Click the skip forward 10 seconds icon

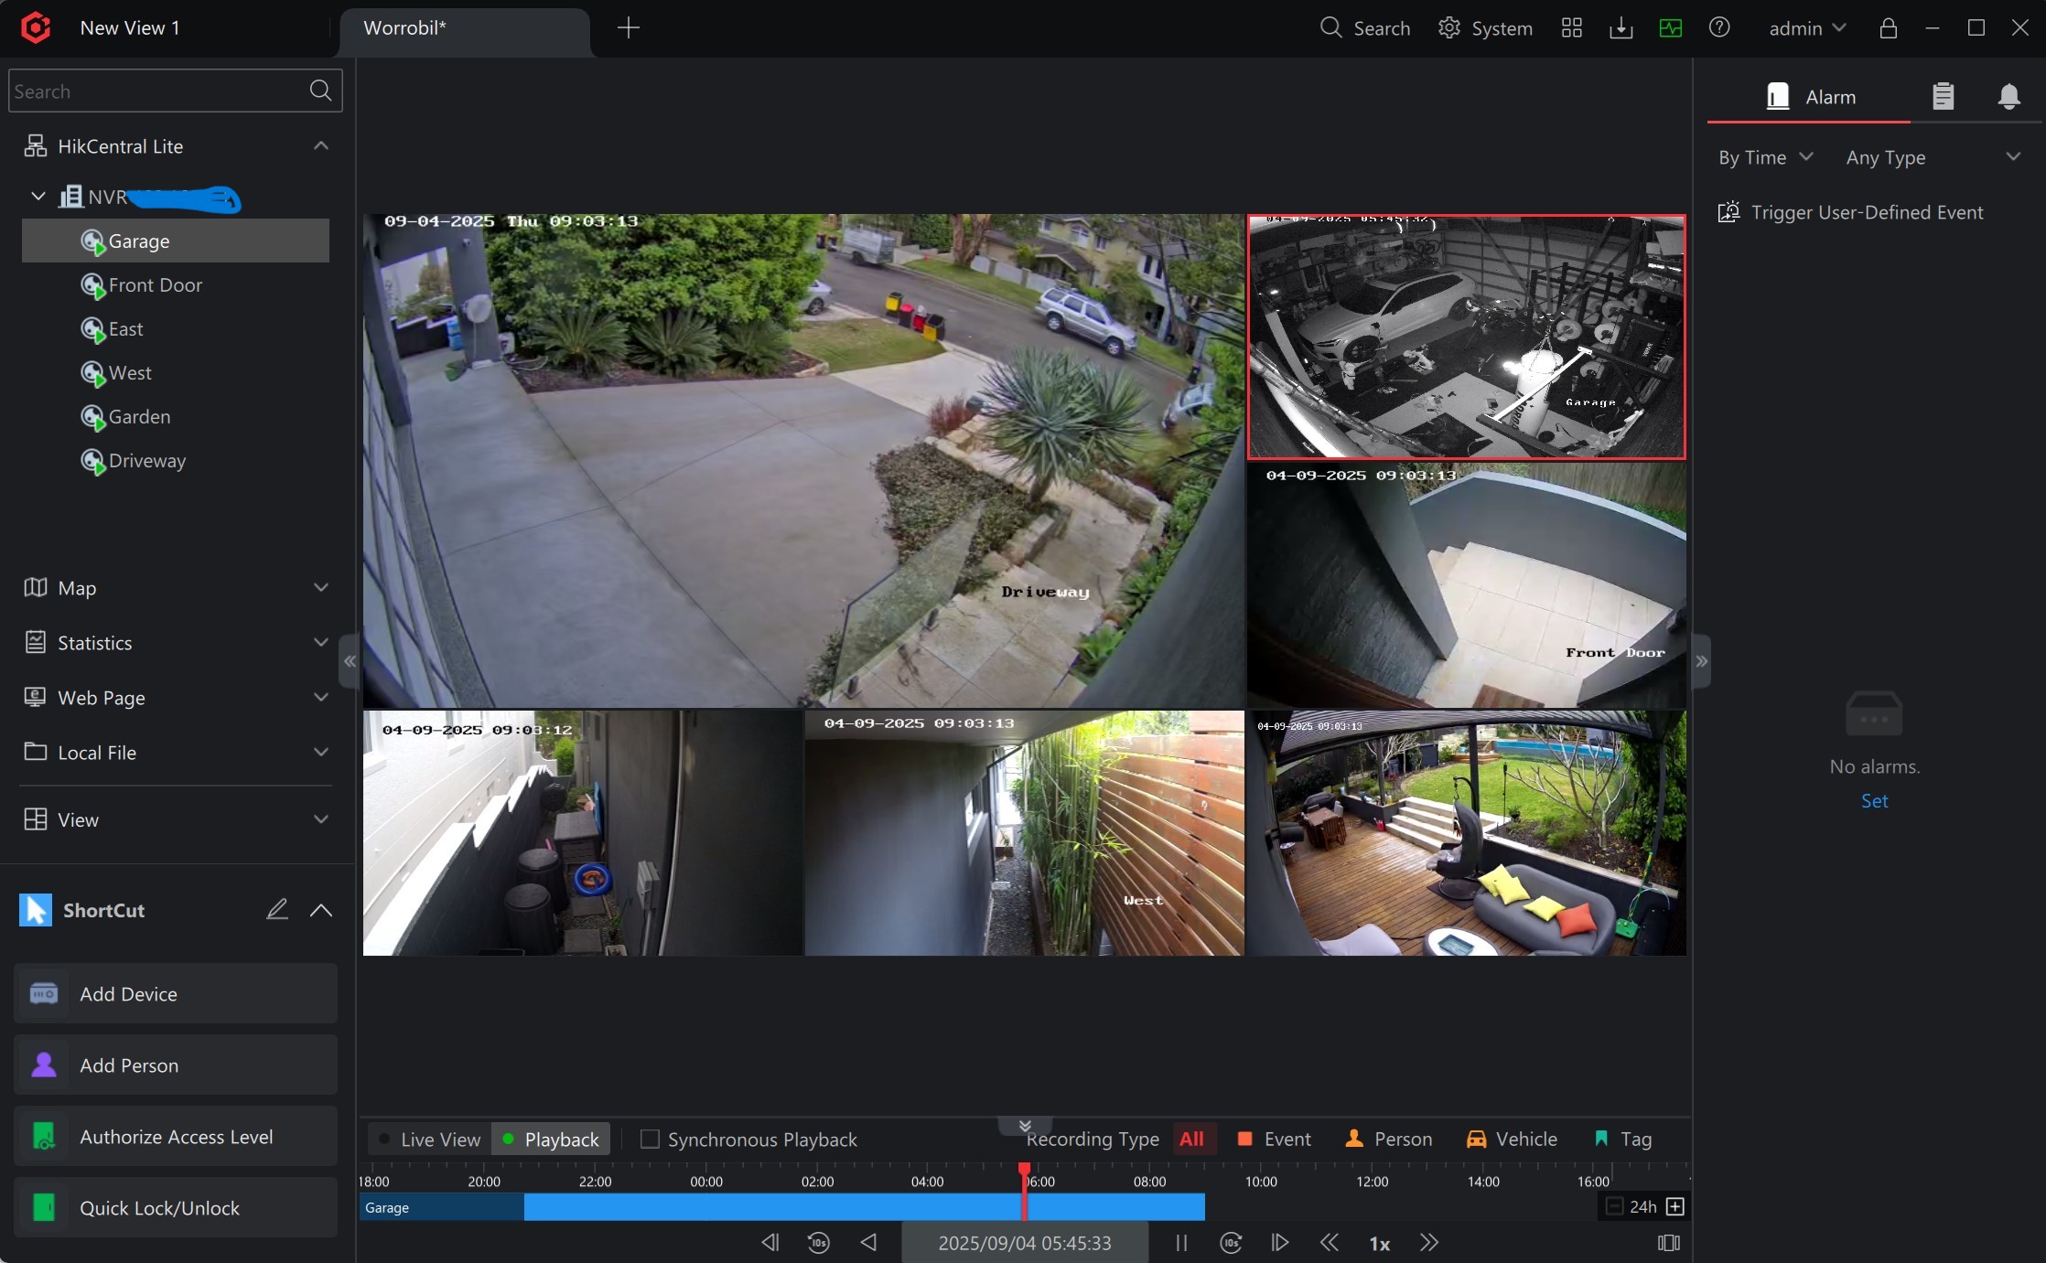point(1231,1243)
